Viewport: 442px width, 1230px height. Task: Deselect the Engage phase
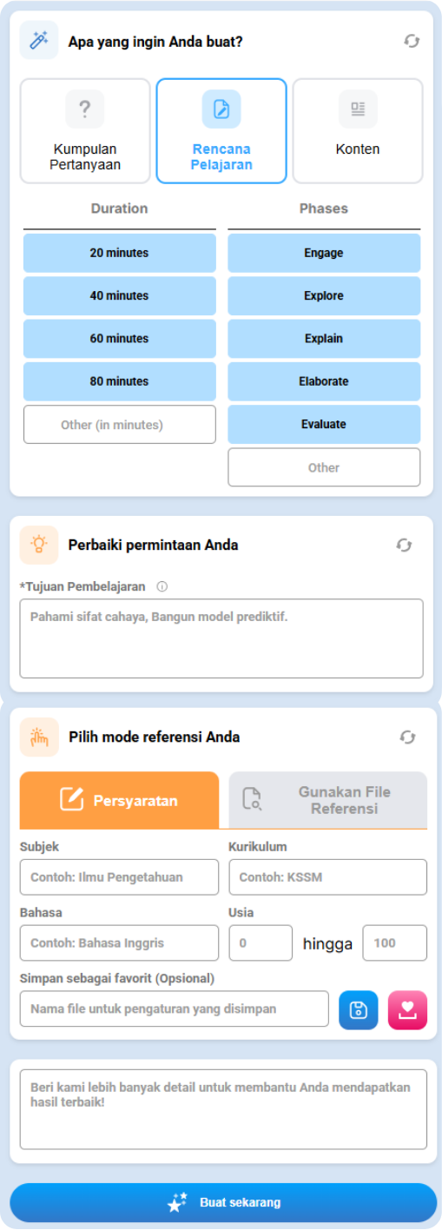tap(324, 253)
